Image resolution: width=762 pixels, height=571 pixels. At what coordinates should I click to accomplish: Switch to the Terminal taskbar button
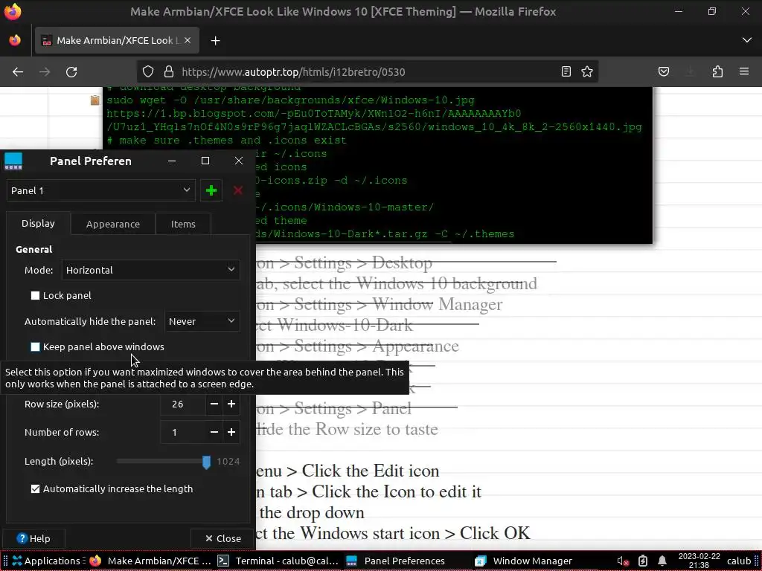point(278,561)
